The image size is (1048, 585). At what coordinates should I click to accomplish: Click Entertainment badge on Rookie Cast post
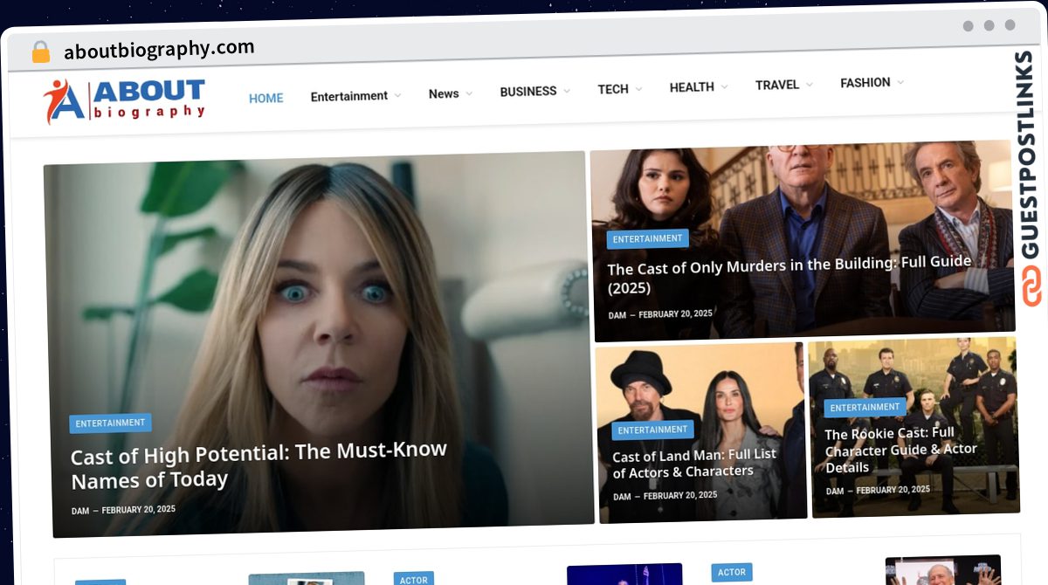point(864,408)
